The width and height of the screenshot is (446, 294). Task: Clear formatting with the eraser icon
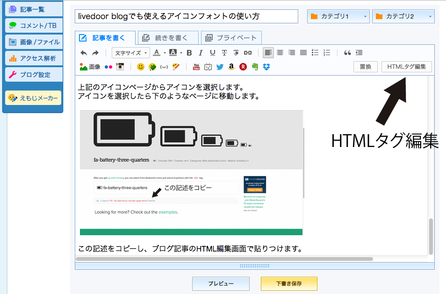coord(236,53)
